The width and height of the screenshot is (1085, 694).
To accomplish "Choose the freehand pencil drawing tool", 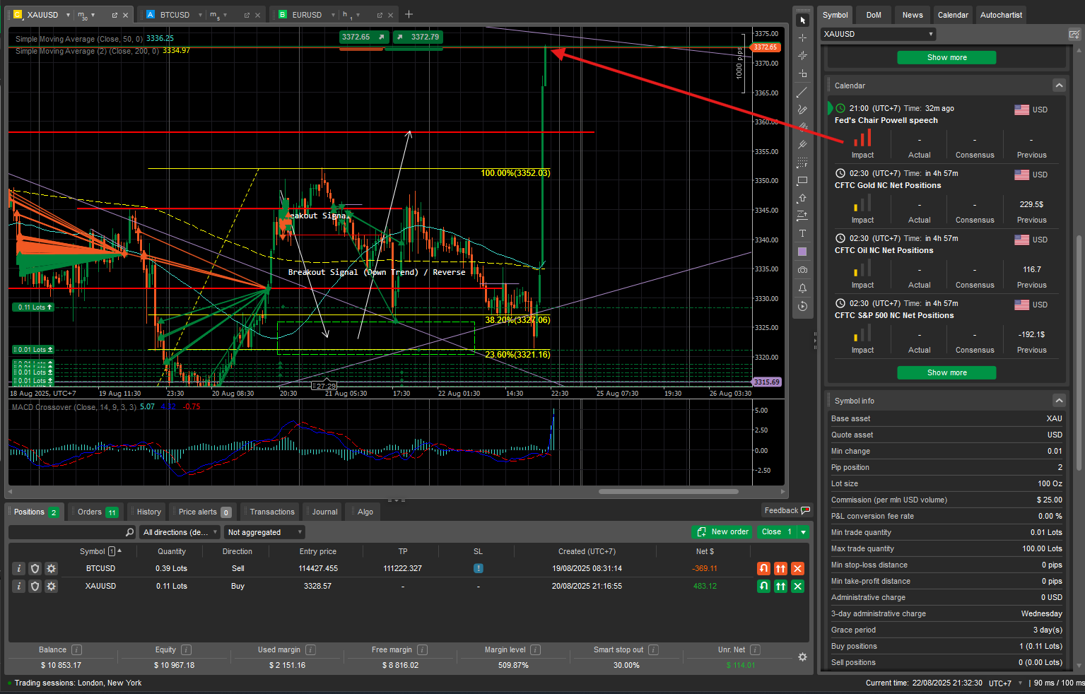I will (802, 110).
